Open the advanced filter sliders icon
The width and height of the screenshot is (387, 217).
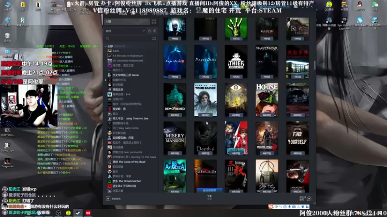[x=154, y=39]
